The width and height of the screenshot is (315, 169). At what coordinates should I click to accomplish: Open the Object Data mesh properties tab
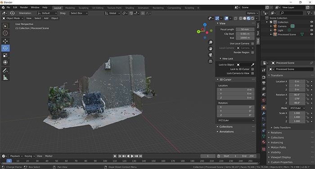point(264,136)
